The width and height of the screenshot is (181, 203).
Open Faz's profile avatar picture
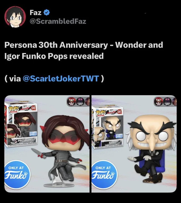pos(15,17)
